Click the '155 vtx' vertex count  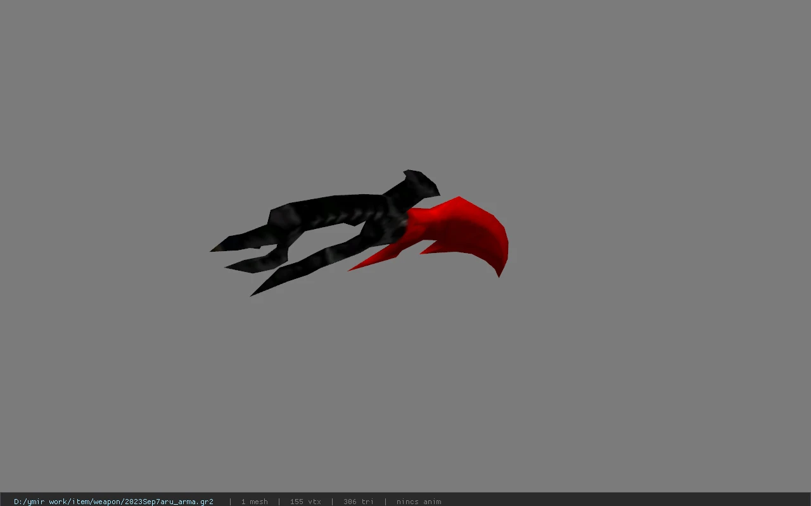click(x=305, y=502)
